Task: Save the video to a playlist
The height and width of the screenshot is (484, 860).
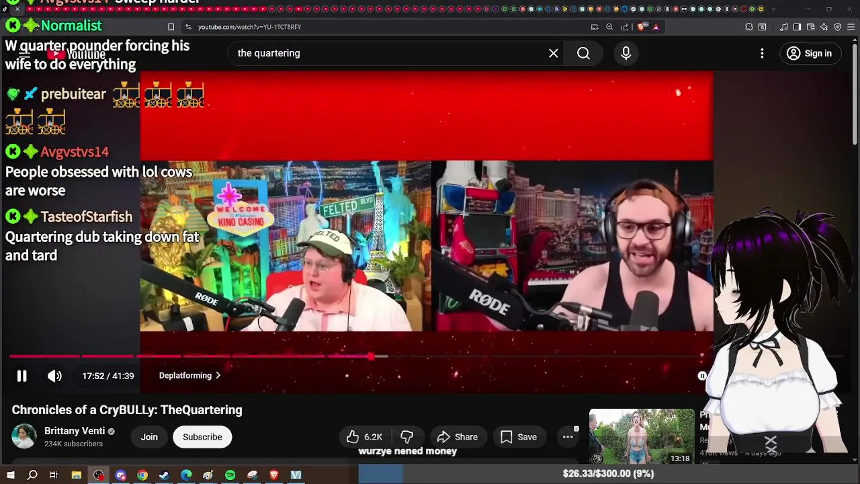Action: (519, 437)
